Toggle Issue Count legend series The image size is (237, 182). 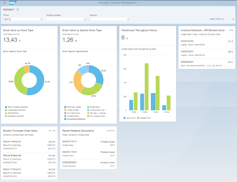coord(130,118)
